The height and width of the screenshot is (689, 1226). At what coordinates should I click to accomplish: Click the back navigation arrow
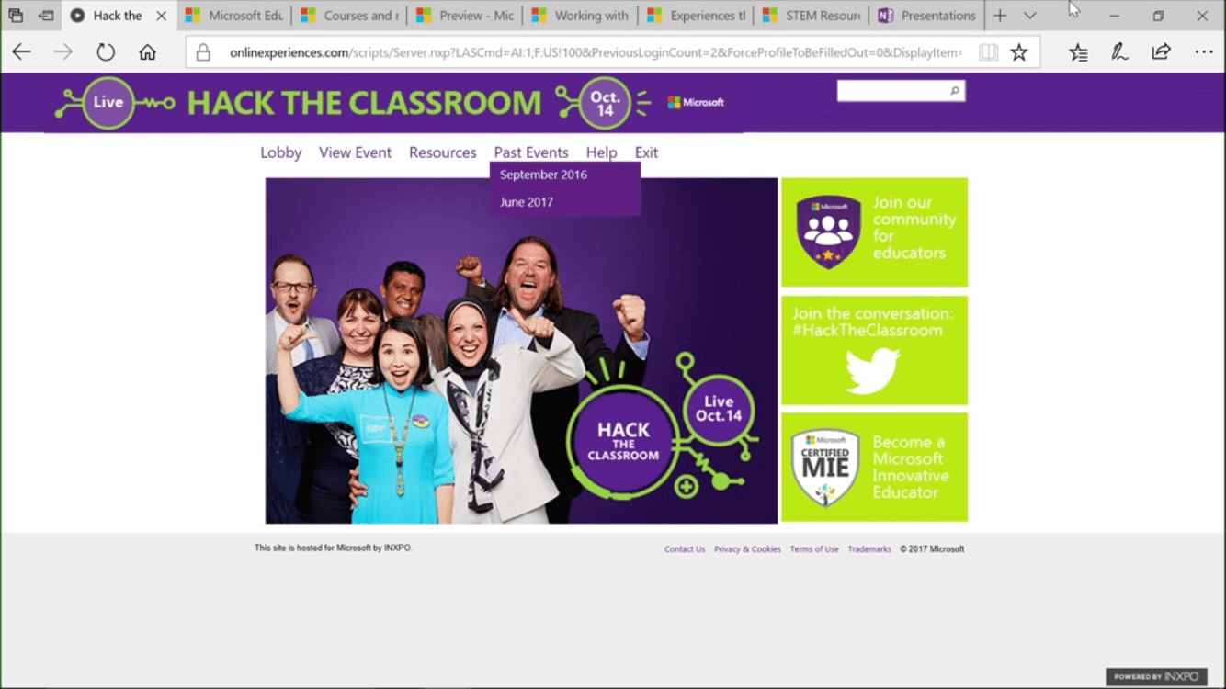21,52
